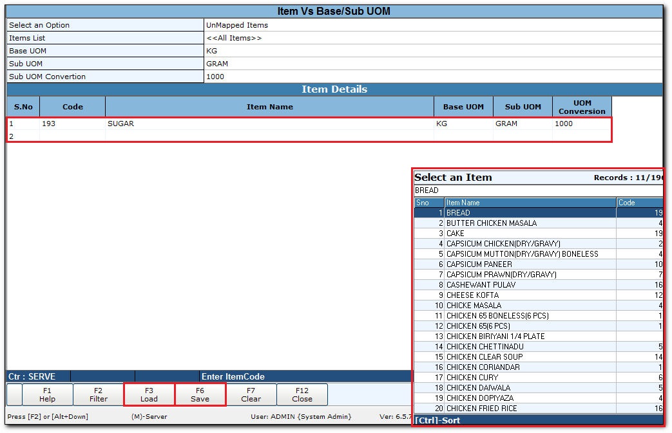This screenshot has width=672, height=433.
Task: Choose the Base UOM field showing KG
Action: [x=432, y=51]
